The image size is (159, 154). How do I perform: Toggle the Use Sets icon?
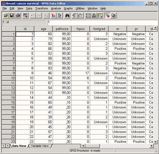[x=113, y=16]
